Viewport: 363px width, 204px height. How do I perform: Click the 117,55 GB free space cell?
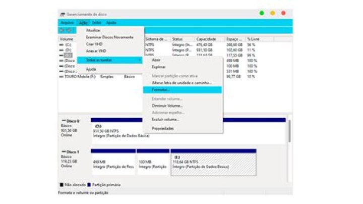(234, 56)
